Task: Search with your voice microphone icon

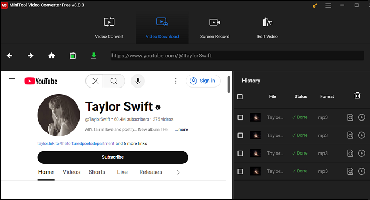Action: point(138,81)
